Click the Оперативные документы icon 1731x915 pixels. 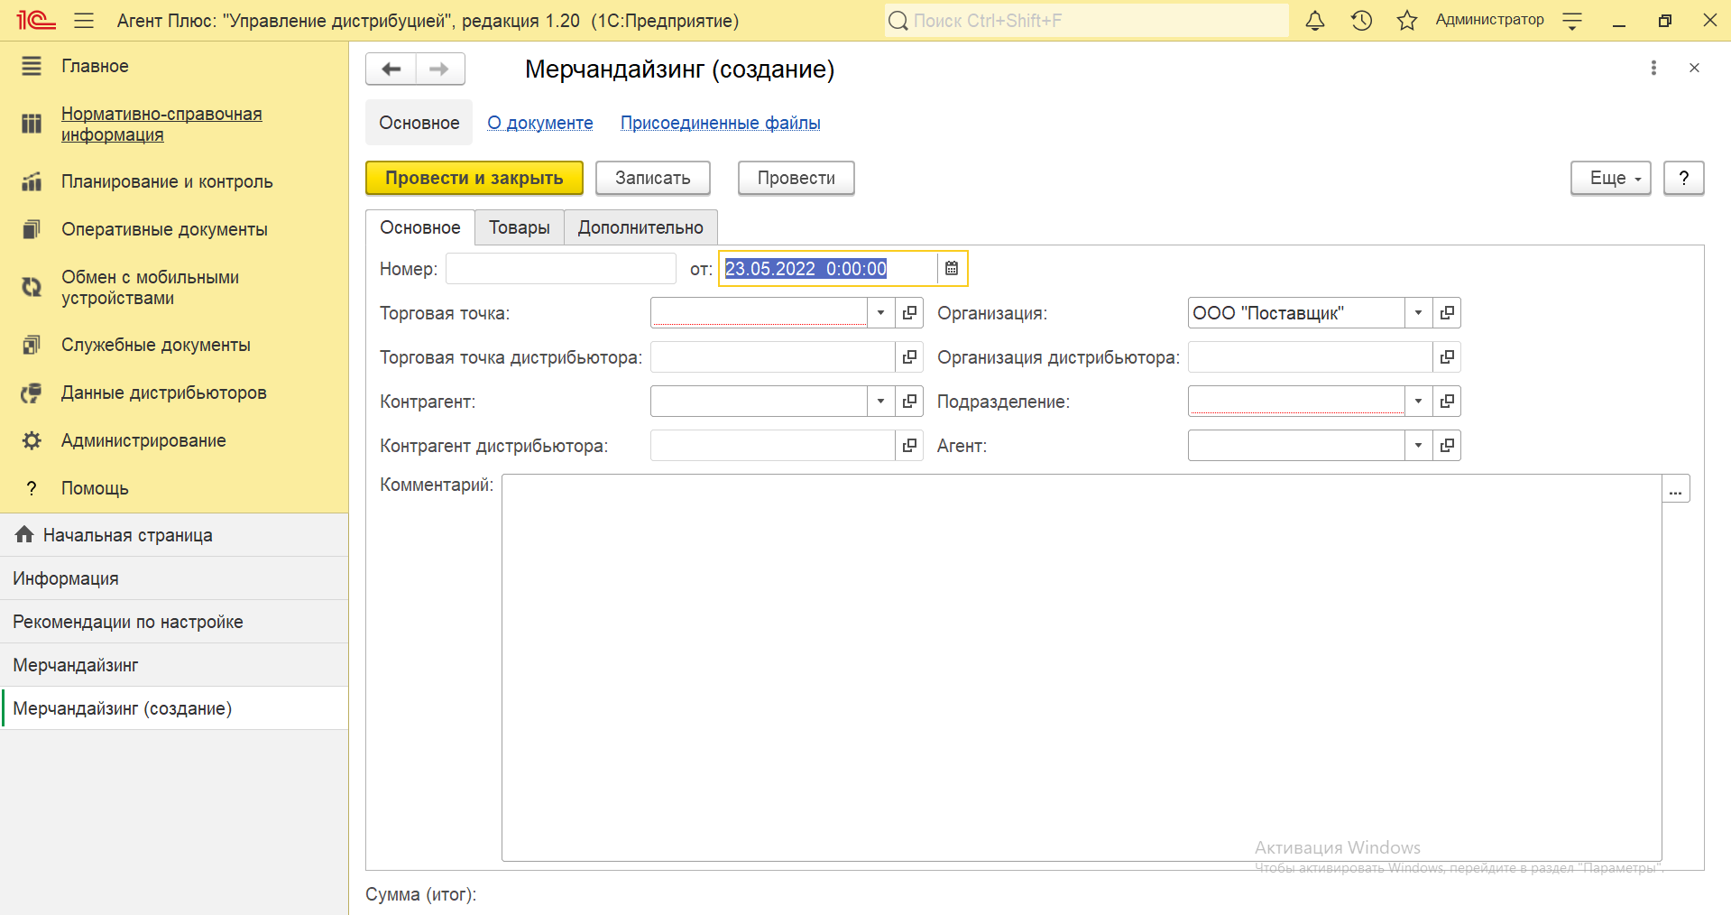32,229
